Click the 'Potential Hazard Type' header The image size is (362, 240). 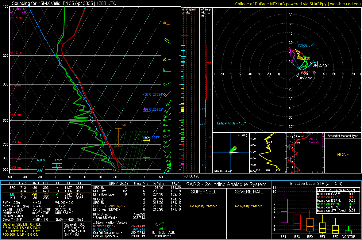pyautogui.click(x=343, y=136)
